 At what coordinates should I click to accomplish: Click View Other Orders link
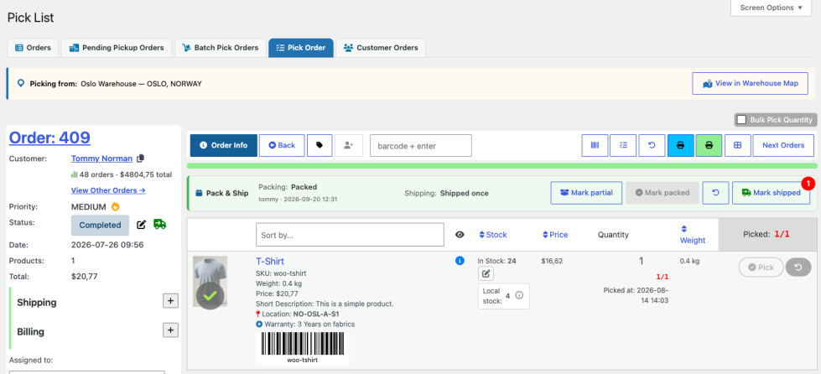108,190
